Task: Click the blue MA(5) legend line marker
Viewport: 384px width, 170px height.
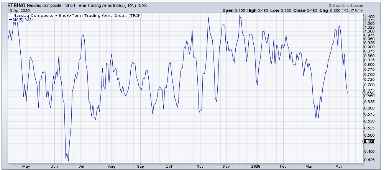Action: coord(10,20)
